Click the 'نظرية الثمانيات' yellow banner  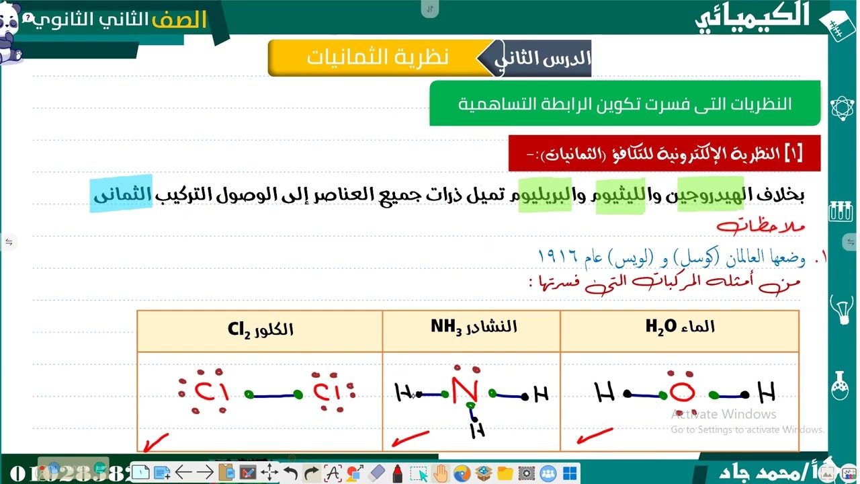pos(378,58)
